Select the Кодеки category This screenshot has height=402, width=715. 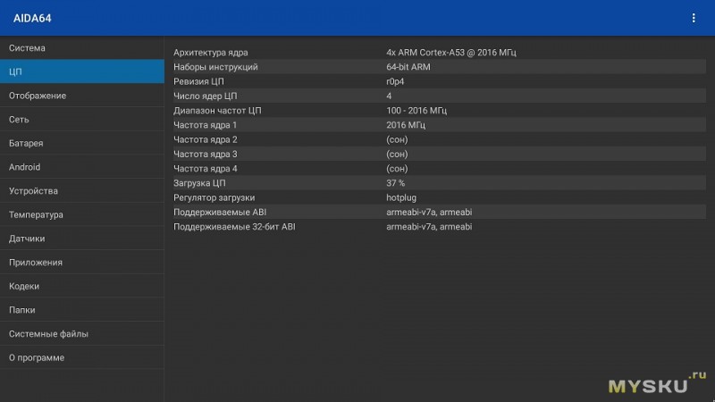coord(82,286)
